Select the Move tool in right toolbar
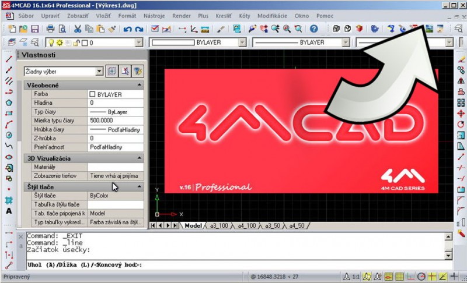467x283 pixels. pyautogui.click(x=461, y=114)
